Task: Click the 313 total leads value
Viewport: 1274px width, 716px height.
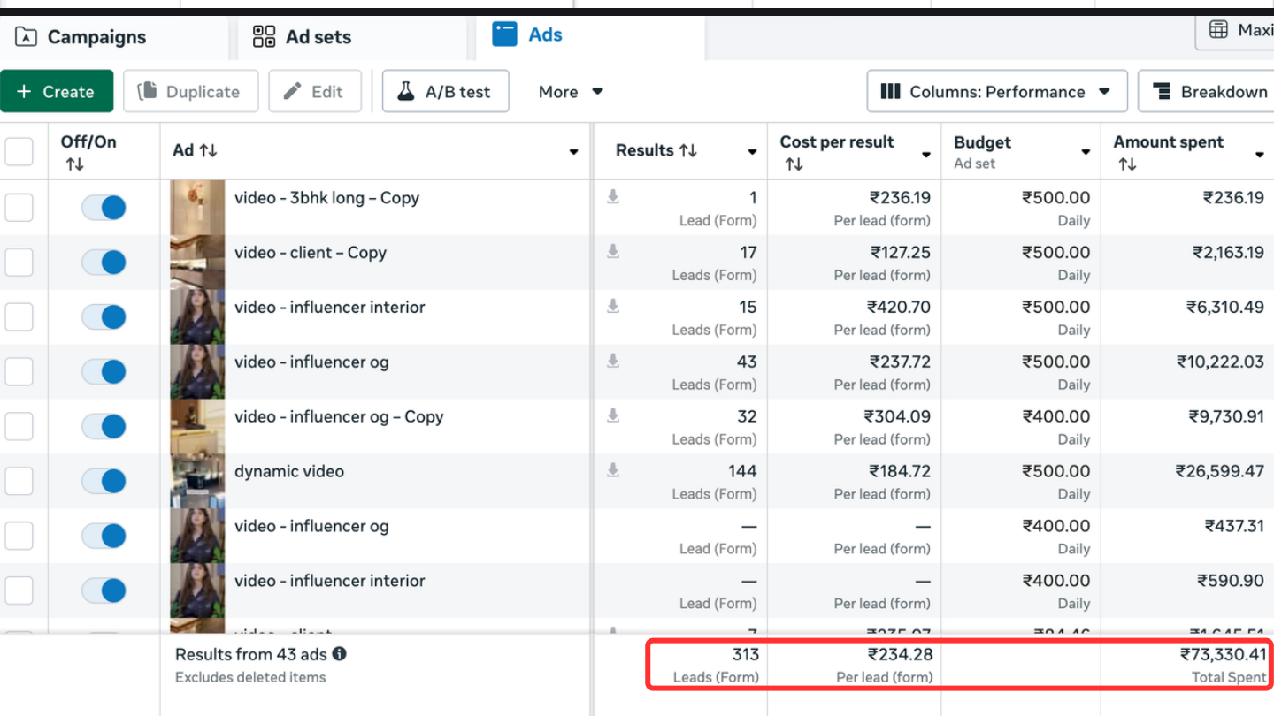Action: click(x=746, y=654)
